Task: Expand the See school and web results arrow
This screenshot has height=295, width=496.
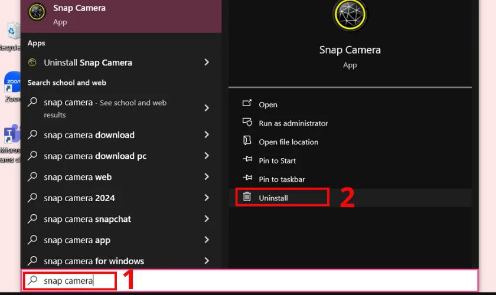Action: (x=207, y=108)
